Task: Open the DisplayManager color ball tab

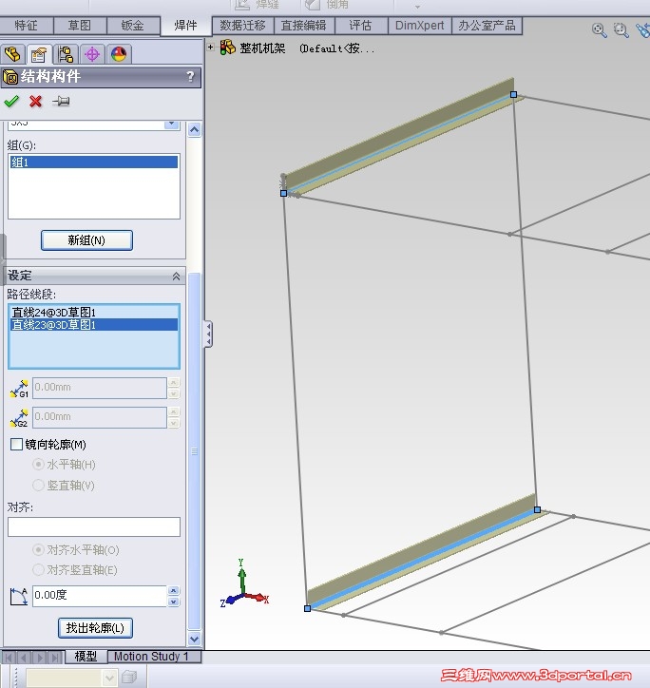Action: pyautogui.click(x=119, y=54)
